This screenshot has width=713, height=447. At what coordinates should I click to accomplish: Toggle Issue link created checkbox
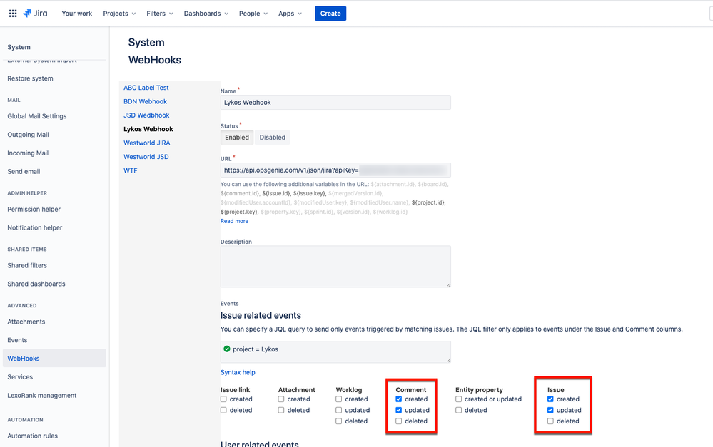[x=223, y=399]
